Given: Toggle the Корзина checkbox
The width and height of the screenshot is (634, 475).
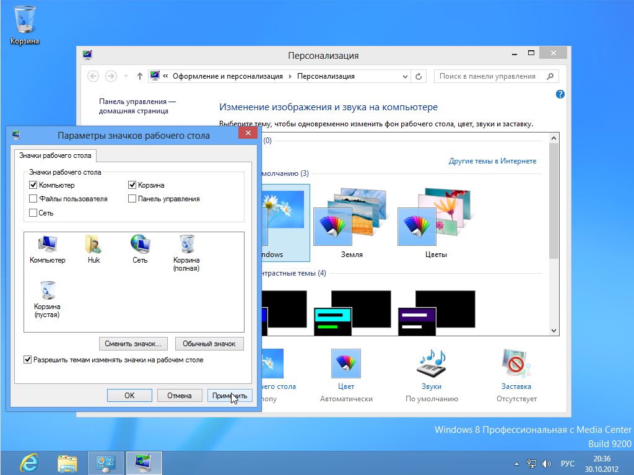Looking at the screenshot, I should [132, 185].
